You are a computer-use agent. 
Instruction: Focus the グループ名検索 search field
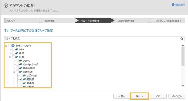(92, 39)
